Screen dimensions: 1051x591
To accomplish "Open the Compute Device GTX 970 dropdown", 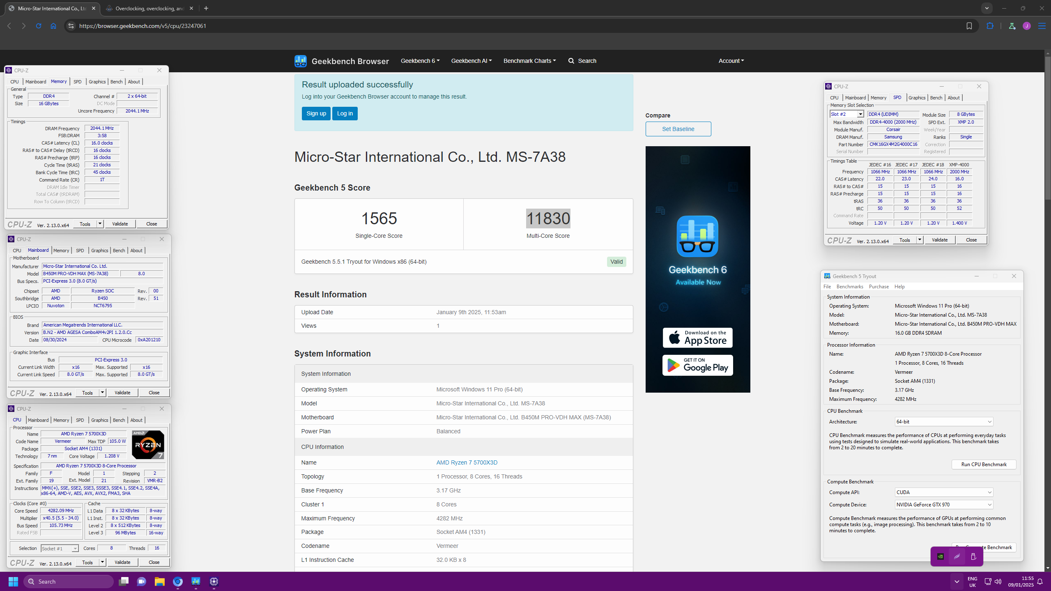I will (x=944, y=504).
